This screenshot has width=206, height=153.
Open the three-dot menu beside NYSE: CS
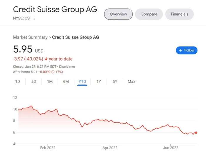pyautogui.click(x=34, y=18)
